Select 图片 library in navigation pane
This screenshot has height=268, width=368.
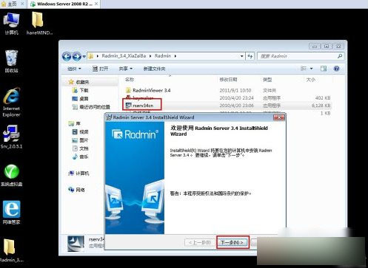coord(81,140)
